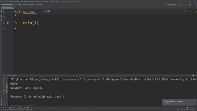Click the IntelliJ IDEA available notification title

coord(174,101)
